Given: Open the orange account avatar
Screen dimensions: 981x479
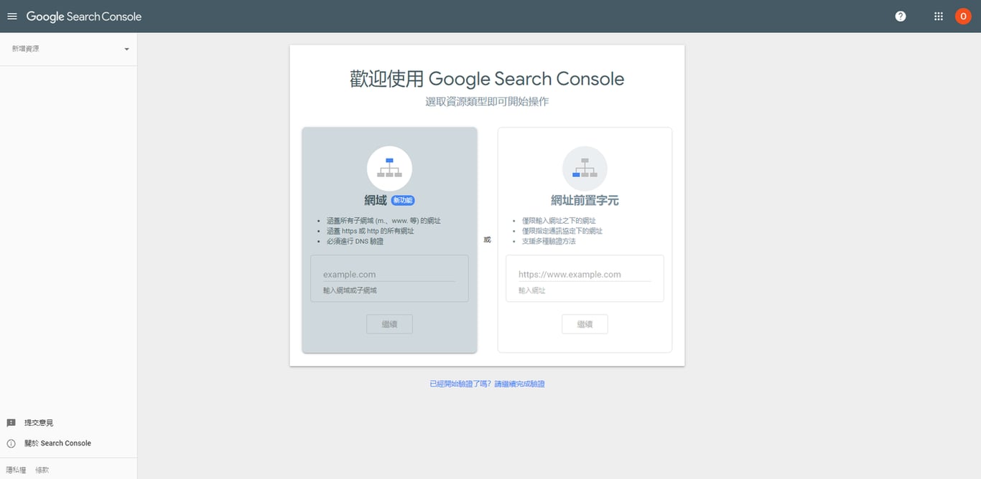Looking at the screenshot, I should tap(963, 16).
